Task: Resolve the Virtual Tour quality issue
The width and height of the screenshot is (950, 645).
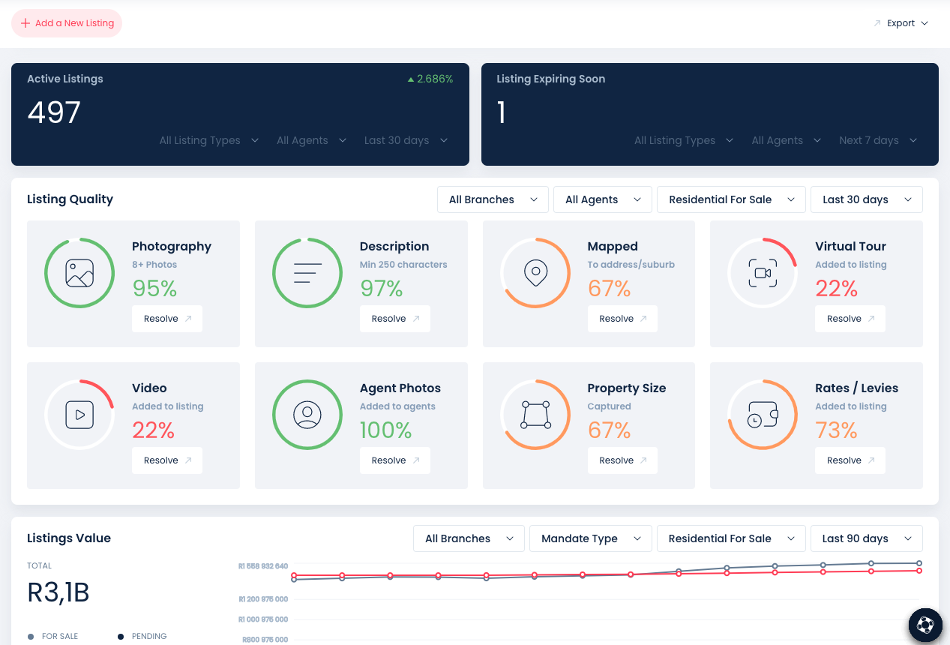Action: click(850, 318)
